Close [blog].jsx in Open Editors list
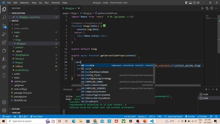Screen dimensions: 220x124 (x=14, y=17)
